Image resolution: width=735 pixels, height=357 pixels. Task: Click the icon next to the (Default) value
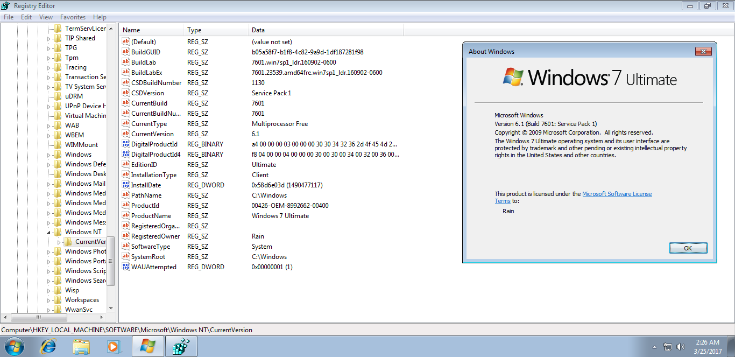(126, 42)
